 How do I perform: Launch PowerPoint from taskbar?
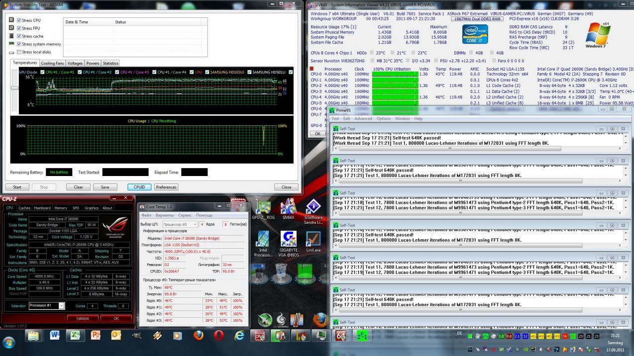coord(96,336)
